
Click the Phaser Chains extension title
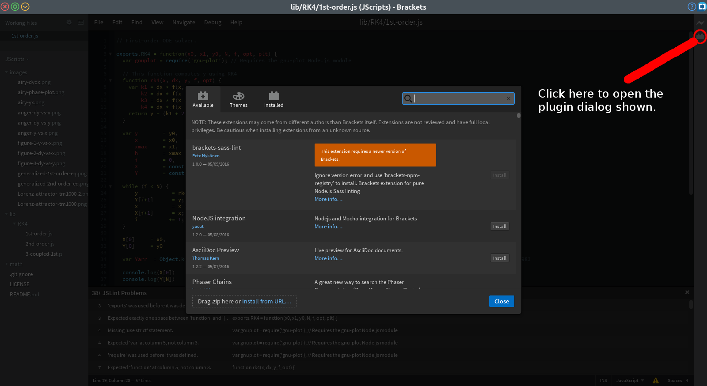[x=212, y=282]
